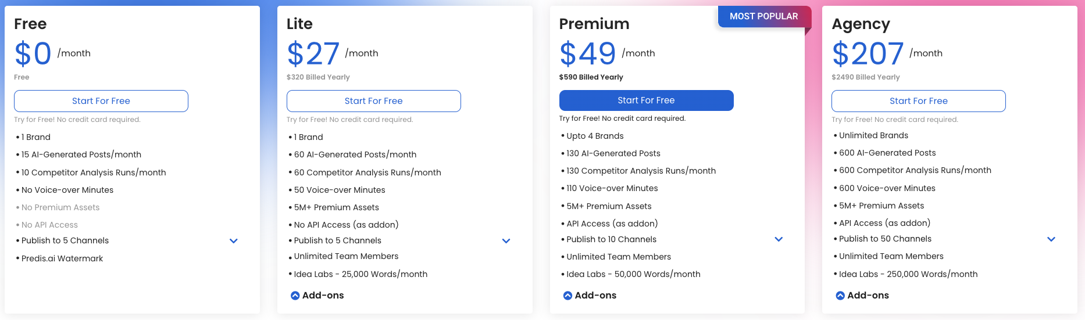
Task: Click Predis.ai Watermark feature text
Action: [x=62, y=258]
